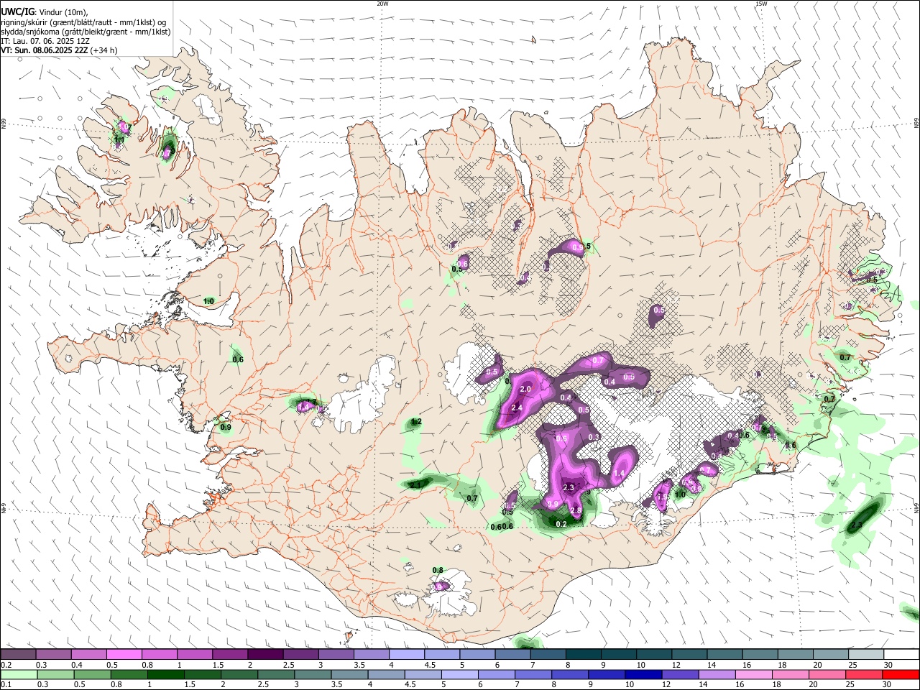Click the lavender top-row swatch between 4 and 4.5
The height and width of the screenshot is (690, 920).
[406, 655]
